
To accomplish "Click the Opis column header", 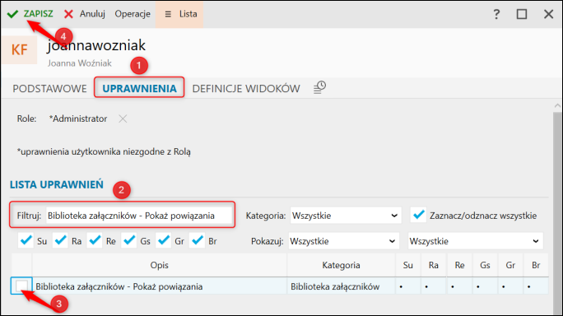I will (x=160, y=265).
